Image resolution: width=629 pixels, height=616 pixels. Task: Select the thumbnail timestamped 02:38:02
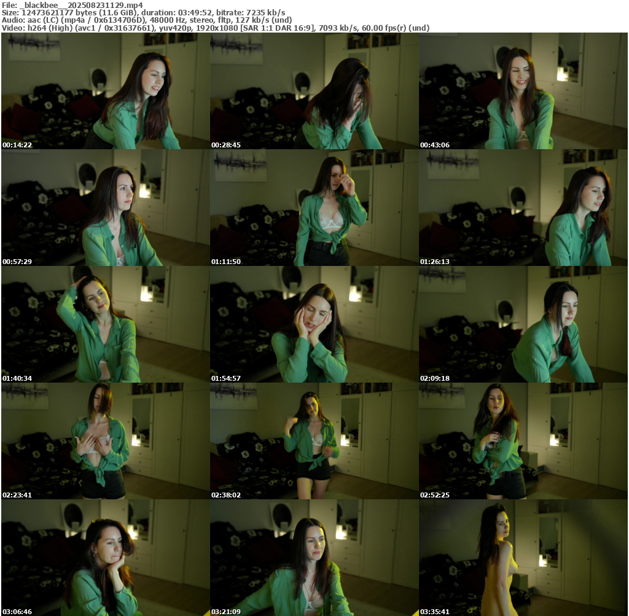[x=314, y=441]
